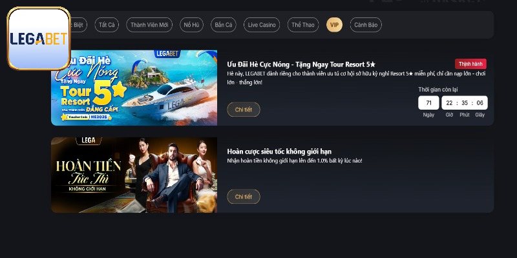The image size is (517, 258).
Task: Open the Hoàn Tiền Tức Thì banner
Action: point(134,175)
